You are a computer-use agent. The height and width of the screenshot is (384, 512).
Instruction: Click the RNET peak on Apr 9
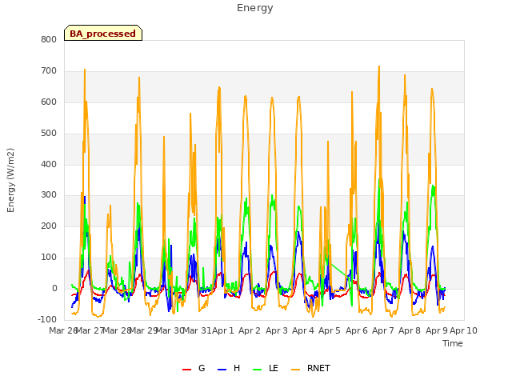pyautogui.click(x=432, y=89)
